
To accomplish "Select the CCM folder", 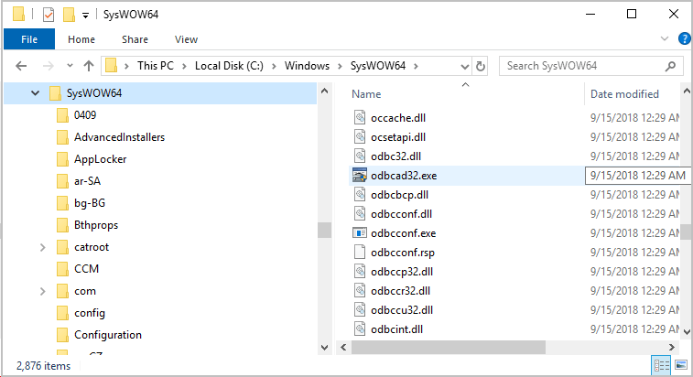I will [86, 269].
